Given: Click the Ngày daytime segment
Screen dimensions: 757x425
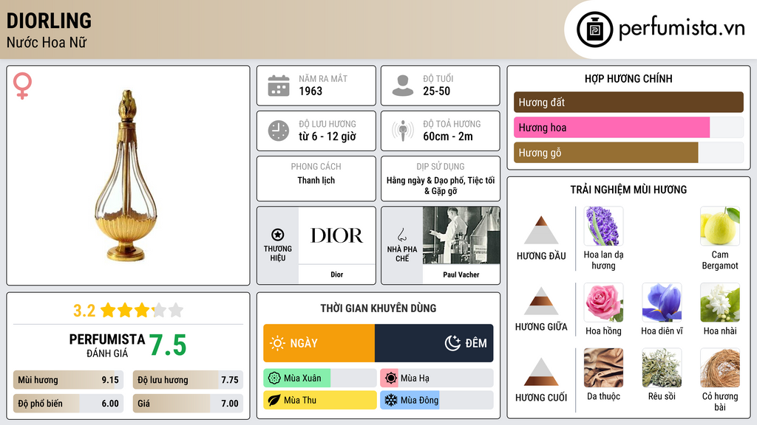Looking at the screenshot, I should tap(319, 343).
